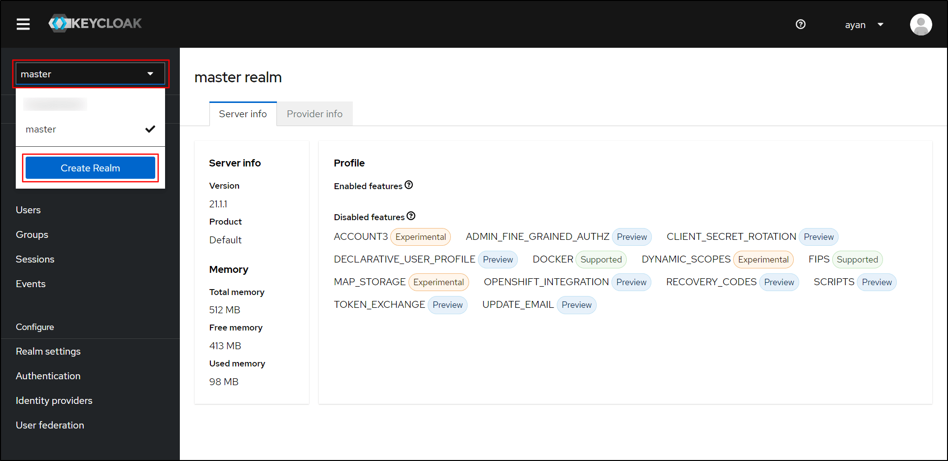Open the Events page
This screenshot has width=948, height=461.
(x=31, y=284)
